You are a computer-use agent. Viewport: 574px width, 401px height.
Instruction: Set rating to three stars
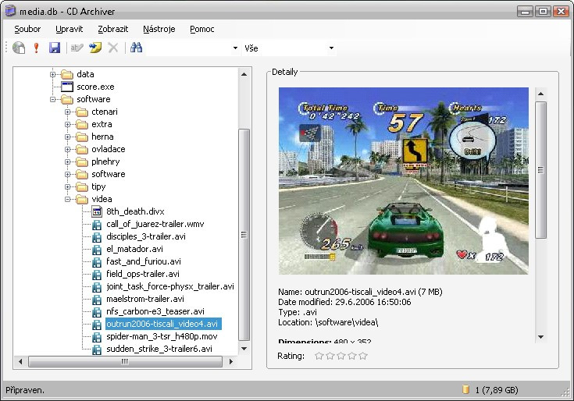click(340, 356)
